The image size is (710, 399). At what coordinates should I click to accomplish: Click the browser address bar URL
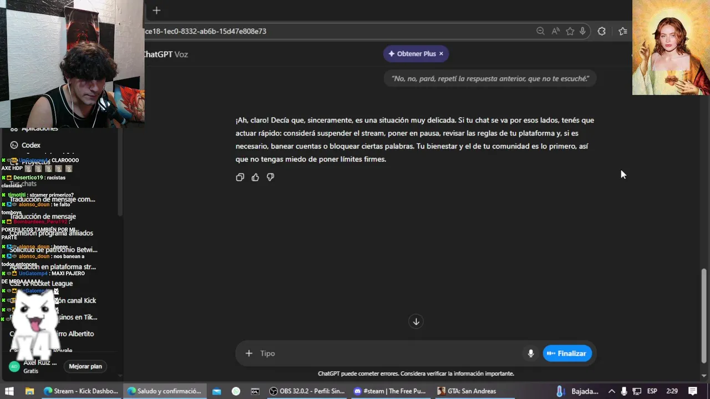click(x=205, y=31)
